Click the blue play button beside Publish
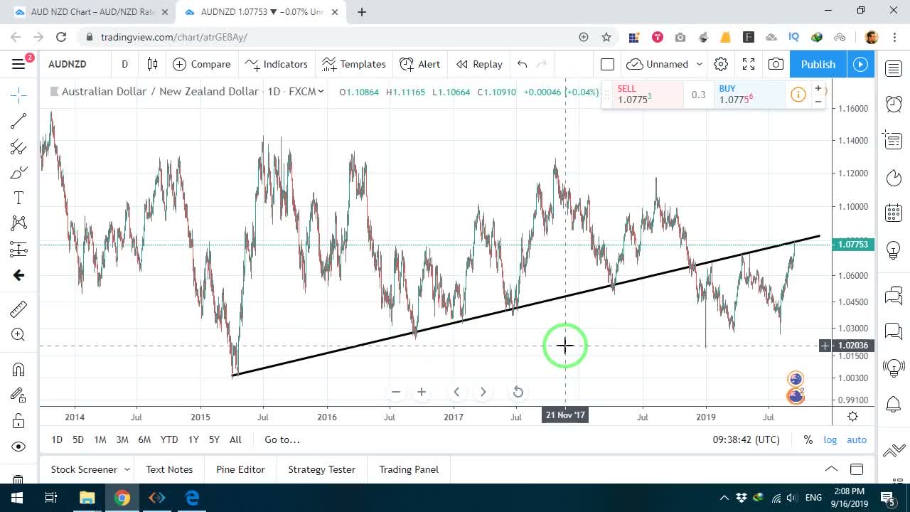This screenshot has width=910, height=512. pyautogui.click(x=860, y=64)
